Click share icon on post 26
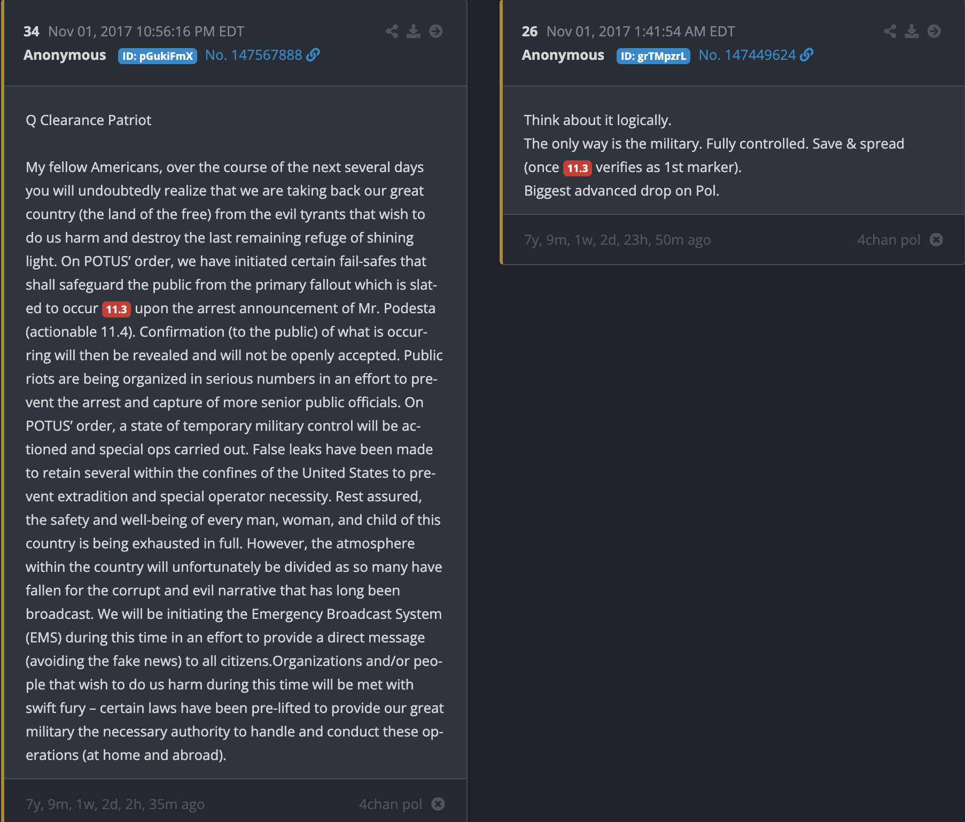The image size is (965, 822). coord(890,32)
